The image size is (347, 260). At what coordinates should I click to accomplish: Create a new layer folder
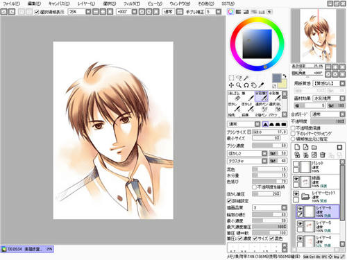click(x=314, y=147)
